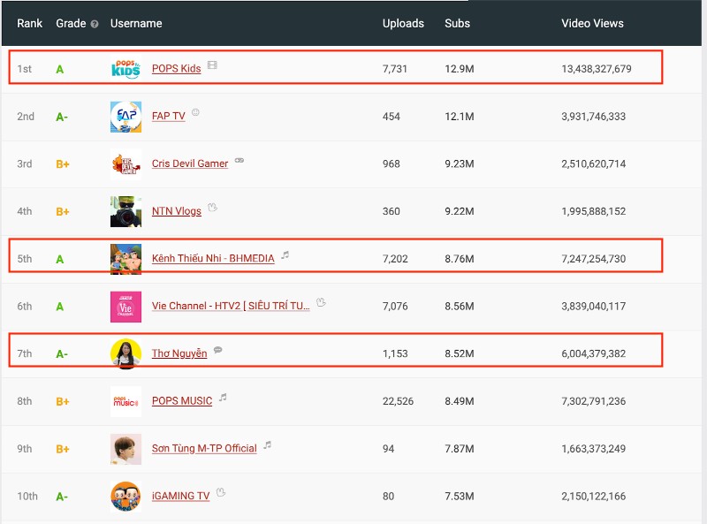This screenshot has width=707, height=524.
Task: Click the Username column header
Action: click(136, 24)
